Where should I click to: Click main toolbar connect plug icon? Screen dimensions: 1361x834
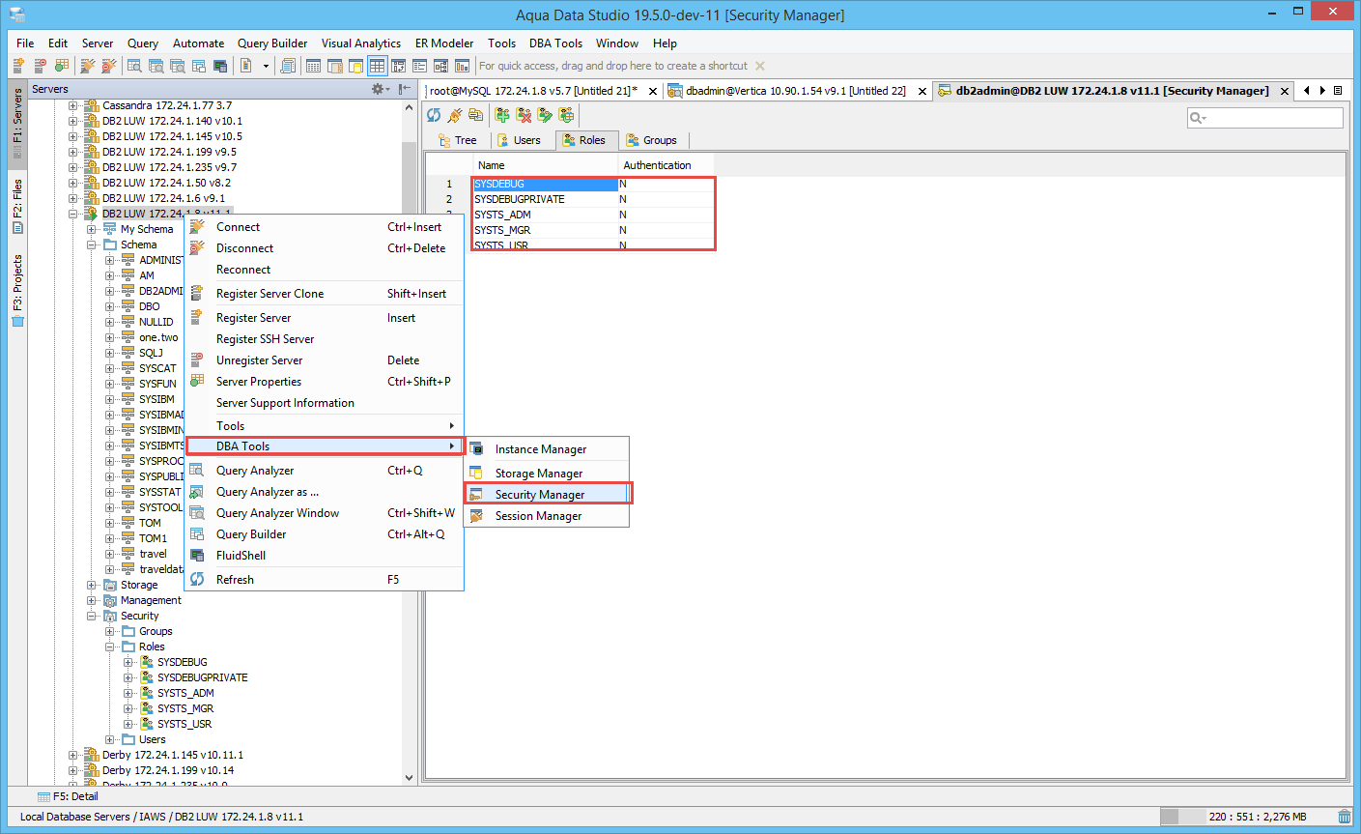87,66
